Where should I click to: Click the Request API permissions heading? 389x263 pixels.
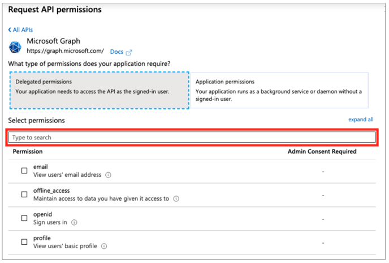coord(55,10)
